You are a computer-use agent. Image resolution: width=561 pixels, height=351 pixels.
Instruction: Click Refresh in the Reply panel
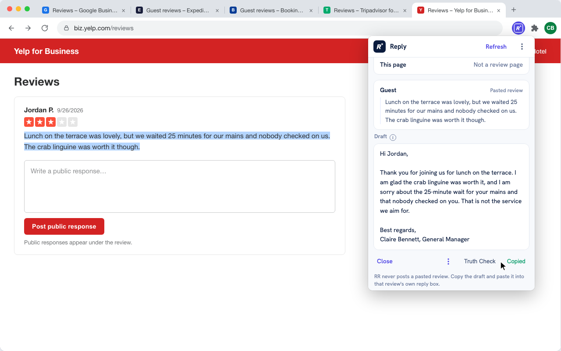click(x=496, y=47)
